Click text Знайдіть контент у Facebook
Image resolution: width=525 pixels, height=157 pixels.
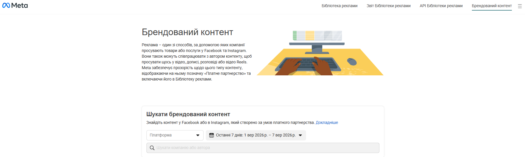[230, 122]
